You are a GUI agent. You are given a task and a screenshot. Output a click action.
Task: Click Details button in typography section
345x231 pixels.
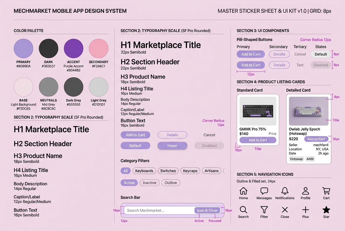[x=172, y=135]
